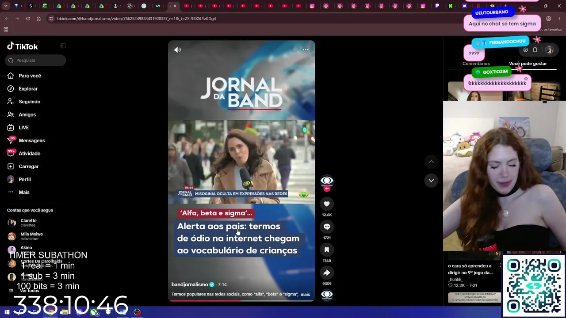Switch to the Twitch browser tab
This screenshot has height=318, width=566.
[x=437, y=6]
